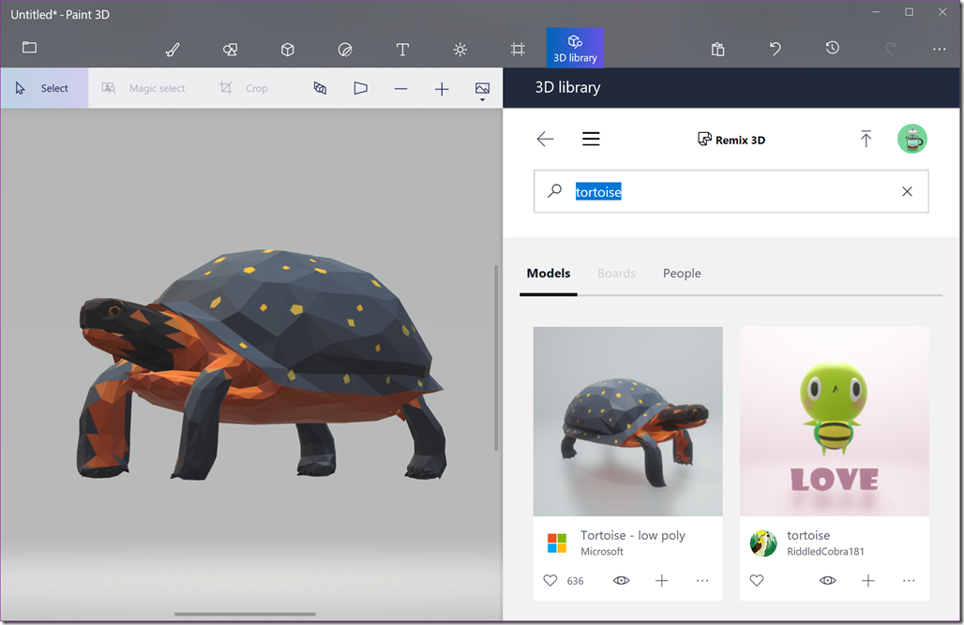Open the Remix 3D hamburger menu
Viewport: 964px width, 625px height.
click(591, 139)
